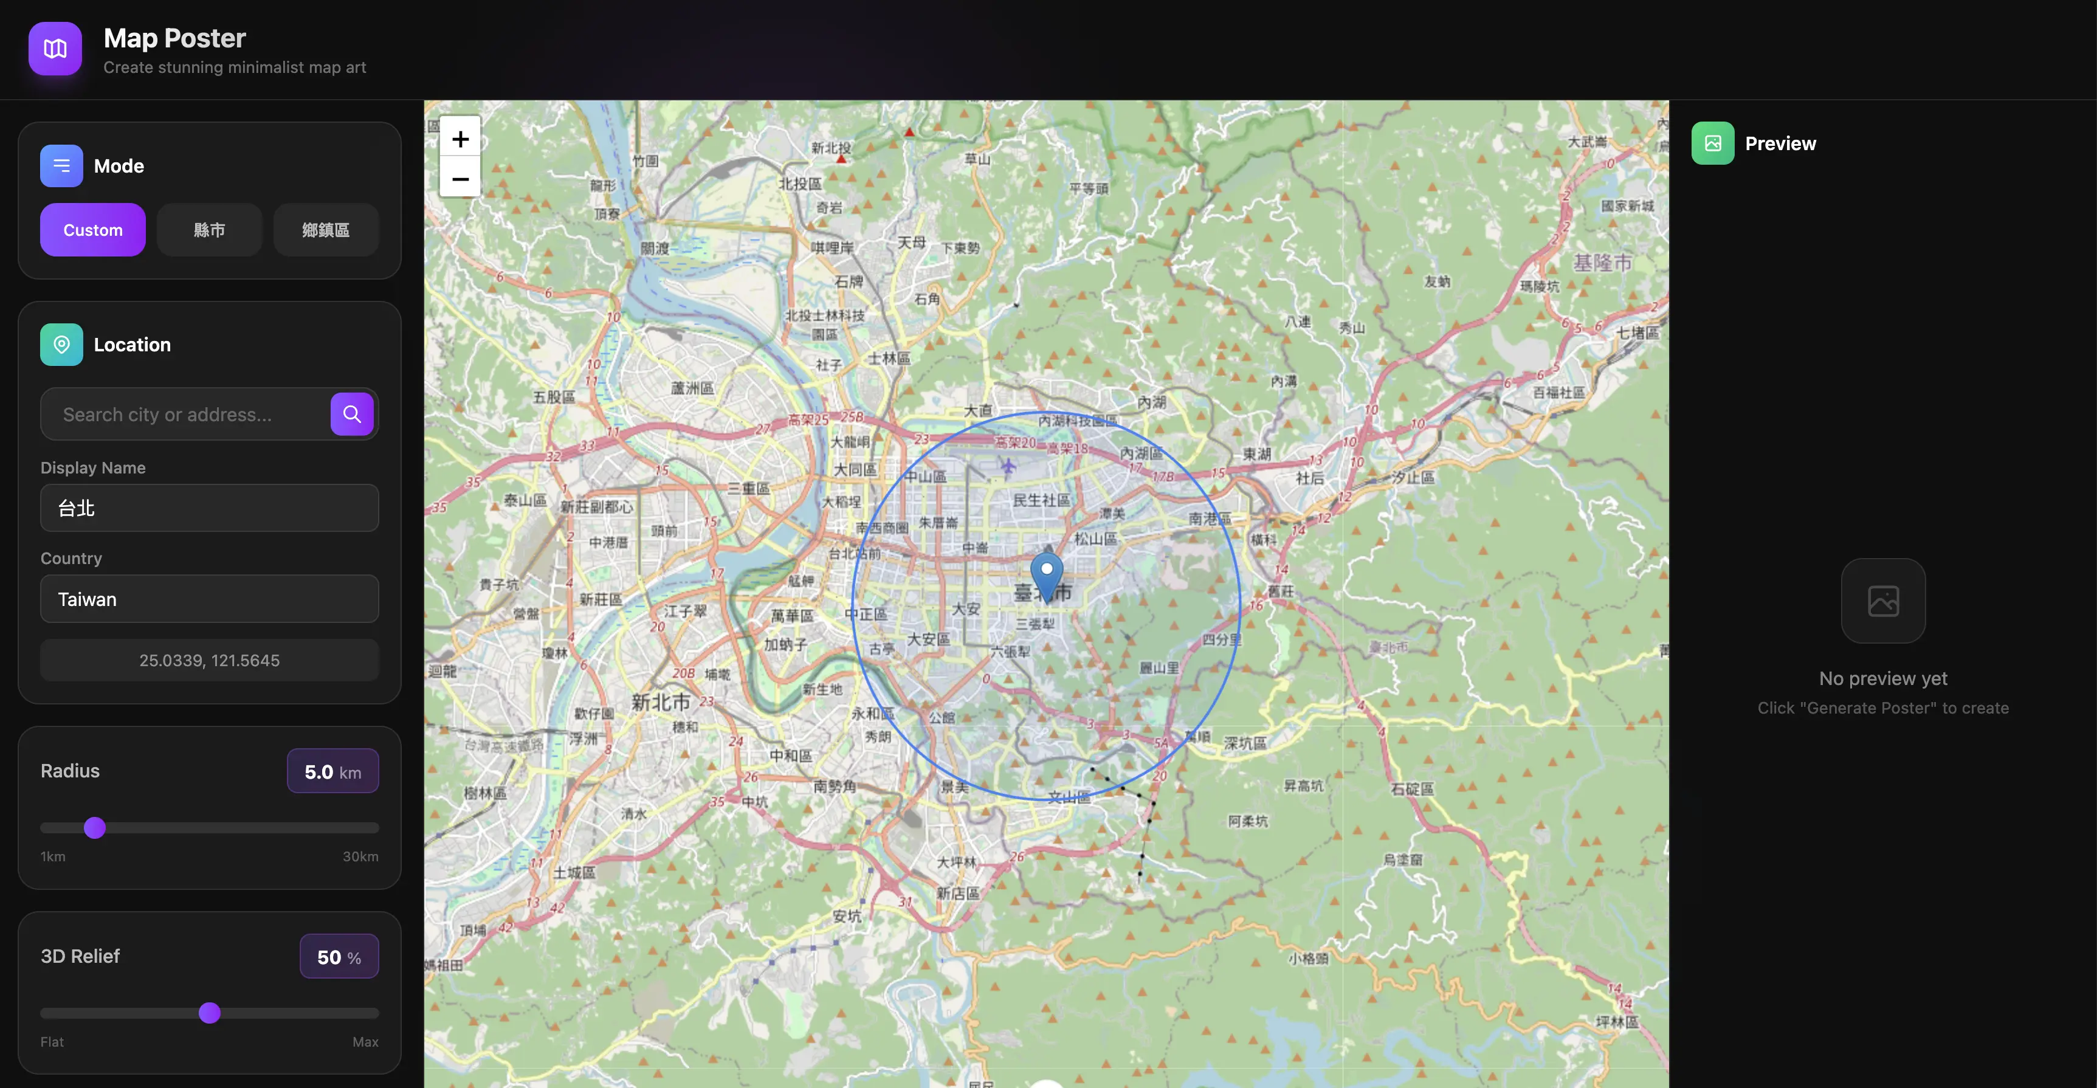Viewport: 2097px width, 1088px height.
Task: Click the Mode section list icon
Action: [x=61, y=166]
